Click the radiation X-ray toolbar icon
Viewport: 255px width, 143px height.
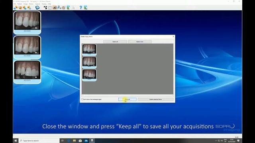(45, 8)
